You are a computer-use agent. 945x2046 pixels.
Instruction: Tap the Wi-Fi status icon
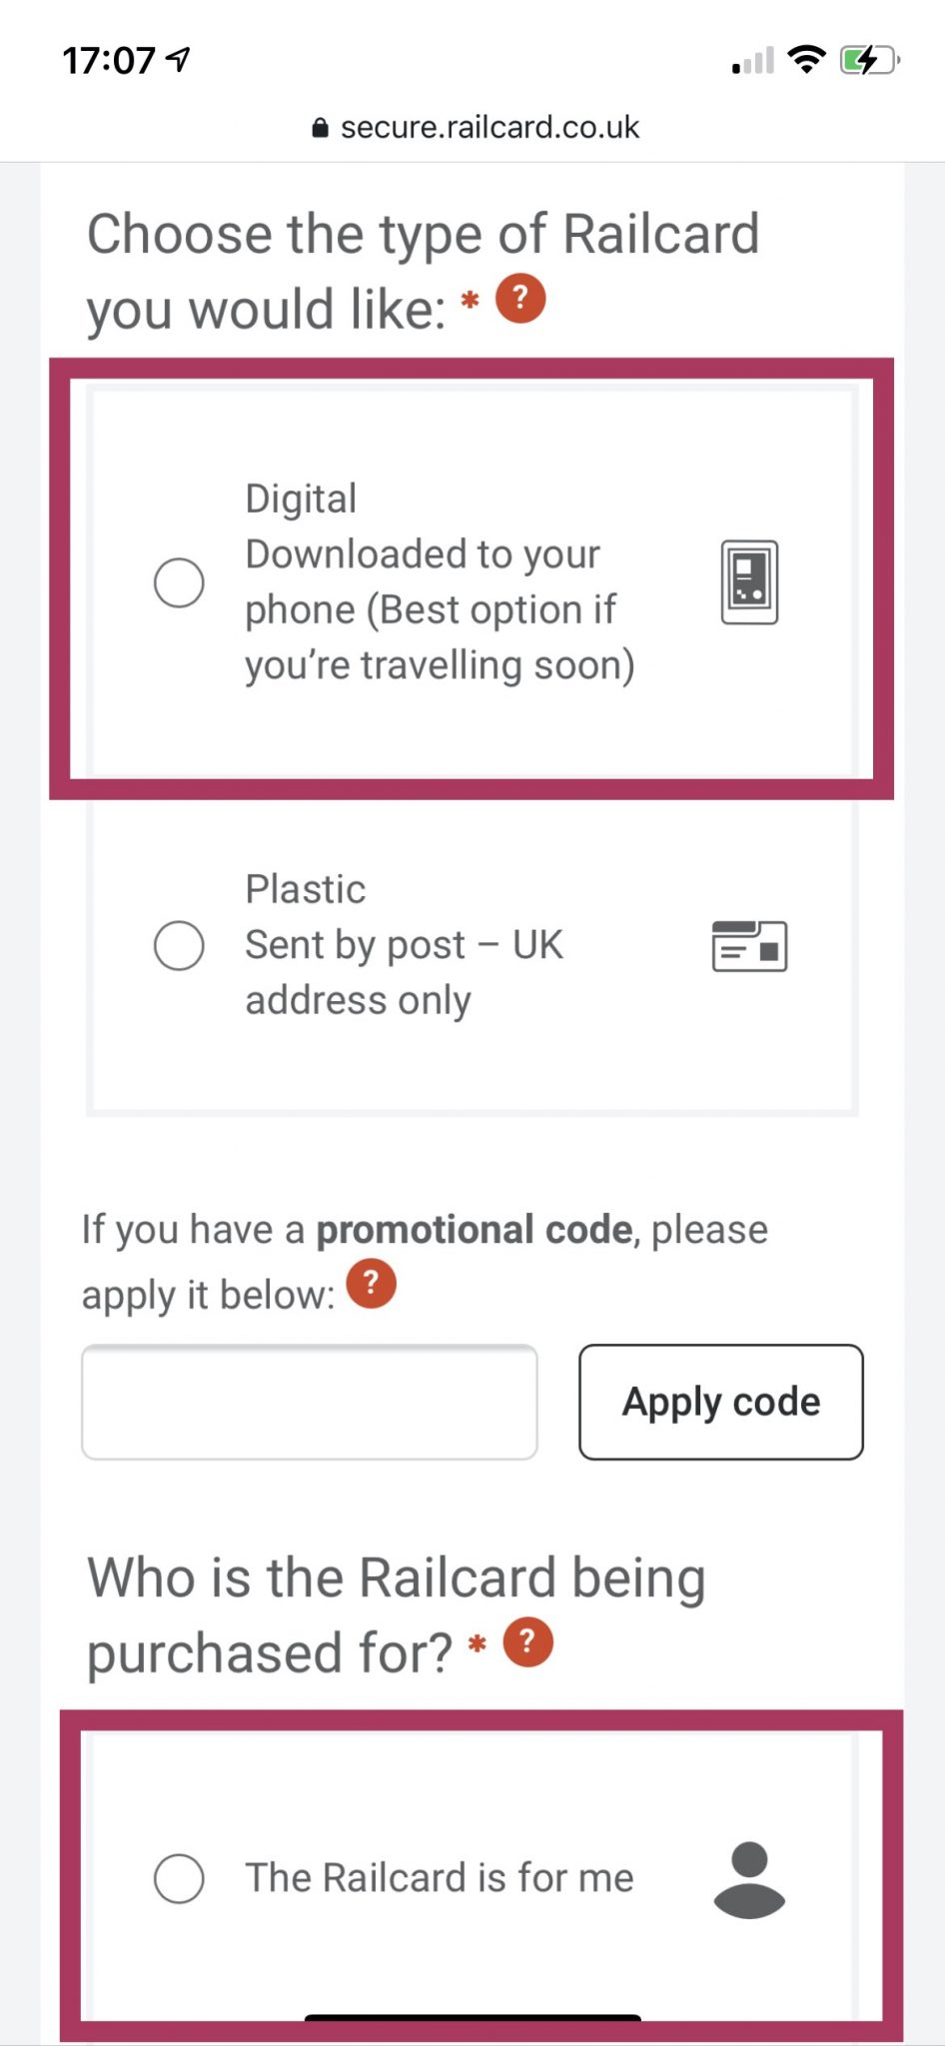pos(806,60)
